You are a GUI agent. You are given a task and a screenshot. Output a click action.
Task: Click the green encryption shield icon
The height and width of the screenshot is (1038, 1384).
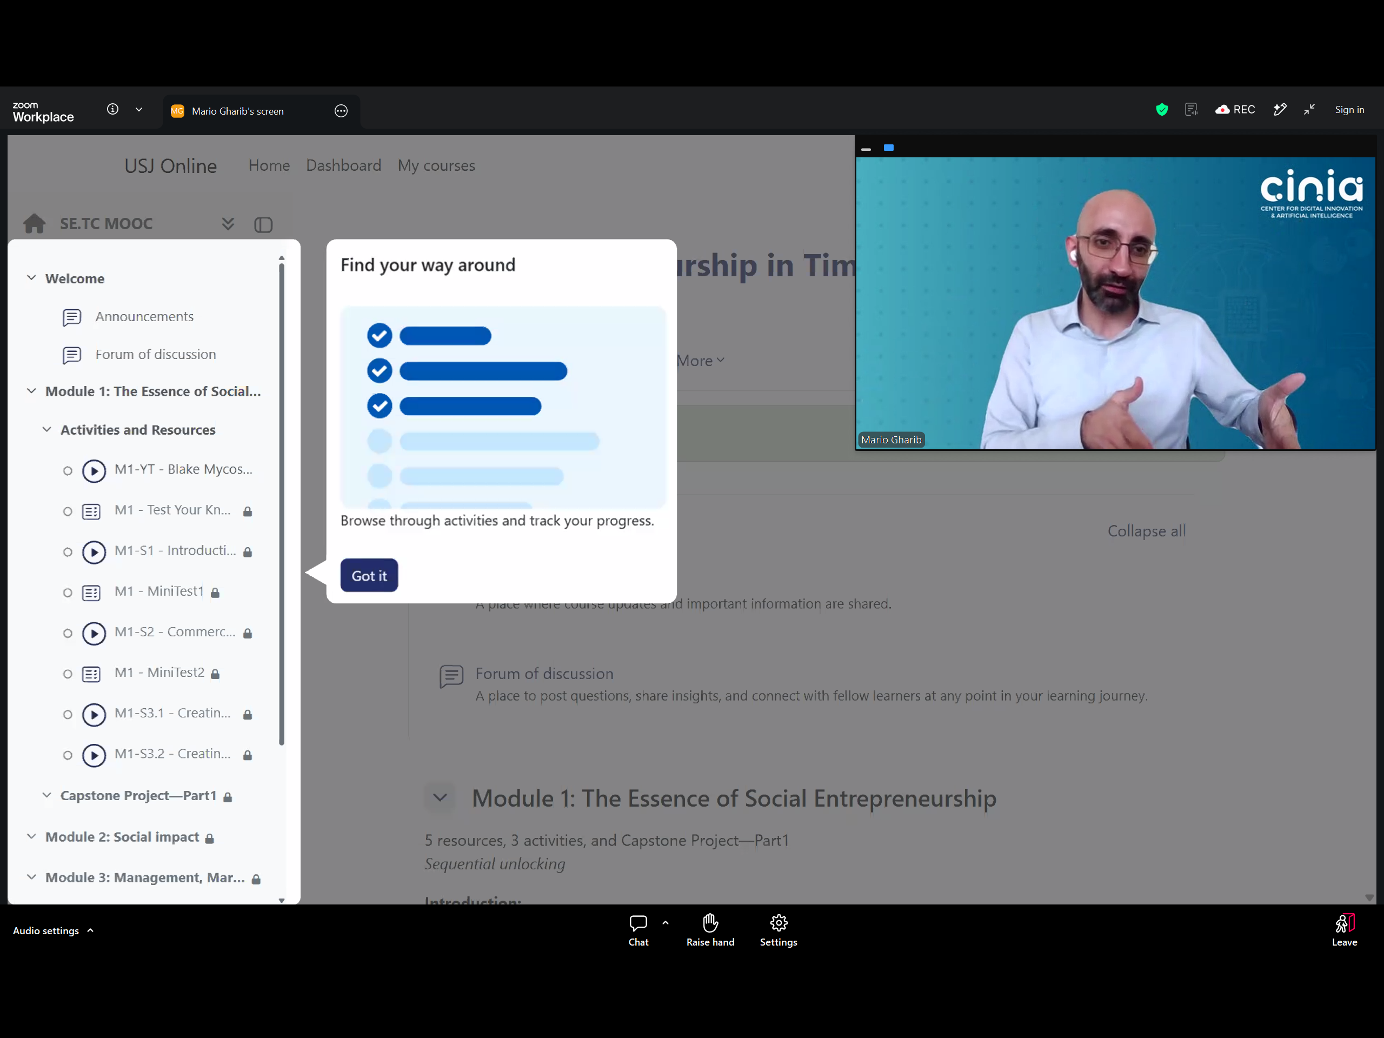pyautogui.click(x=1162, y=110)
